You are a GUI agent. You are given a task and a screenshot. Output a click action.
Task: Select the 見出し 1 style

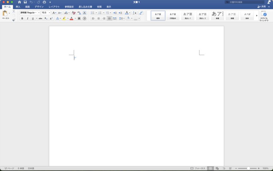click(x=188, y=16)
